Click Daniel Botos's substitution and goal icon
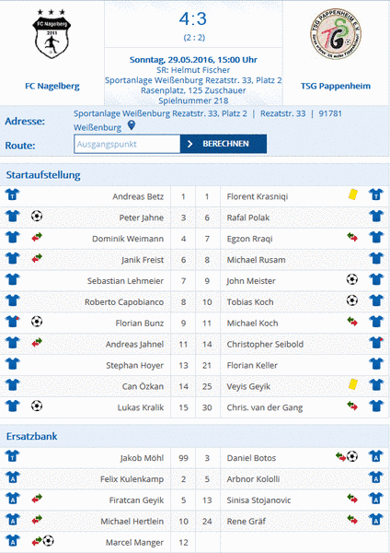The image size is (390, 553). click(x=347, y=456)
